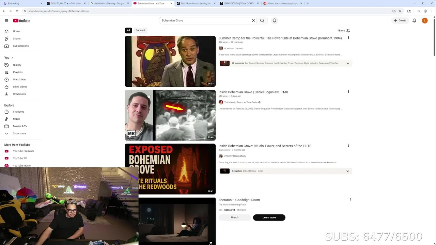Open The Majority Report w/ Sam Seder channel
436x245 pixels.
point(241,102)
